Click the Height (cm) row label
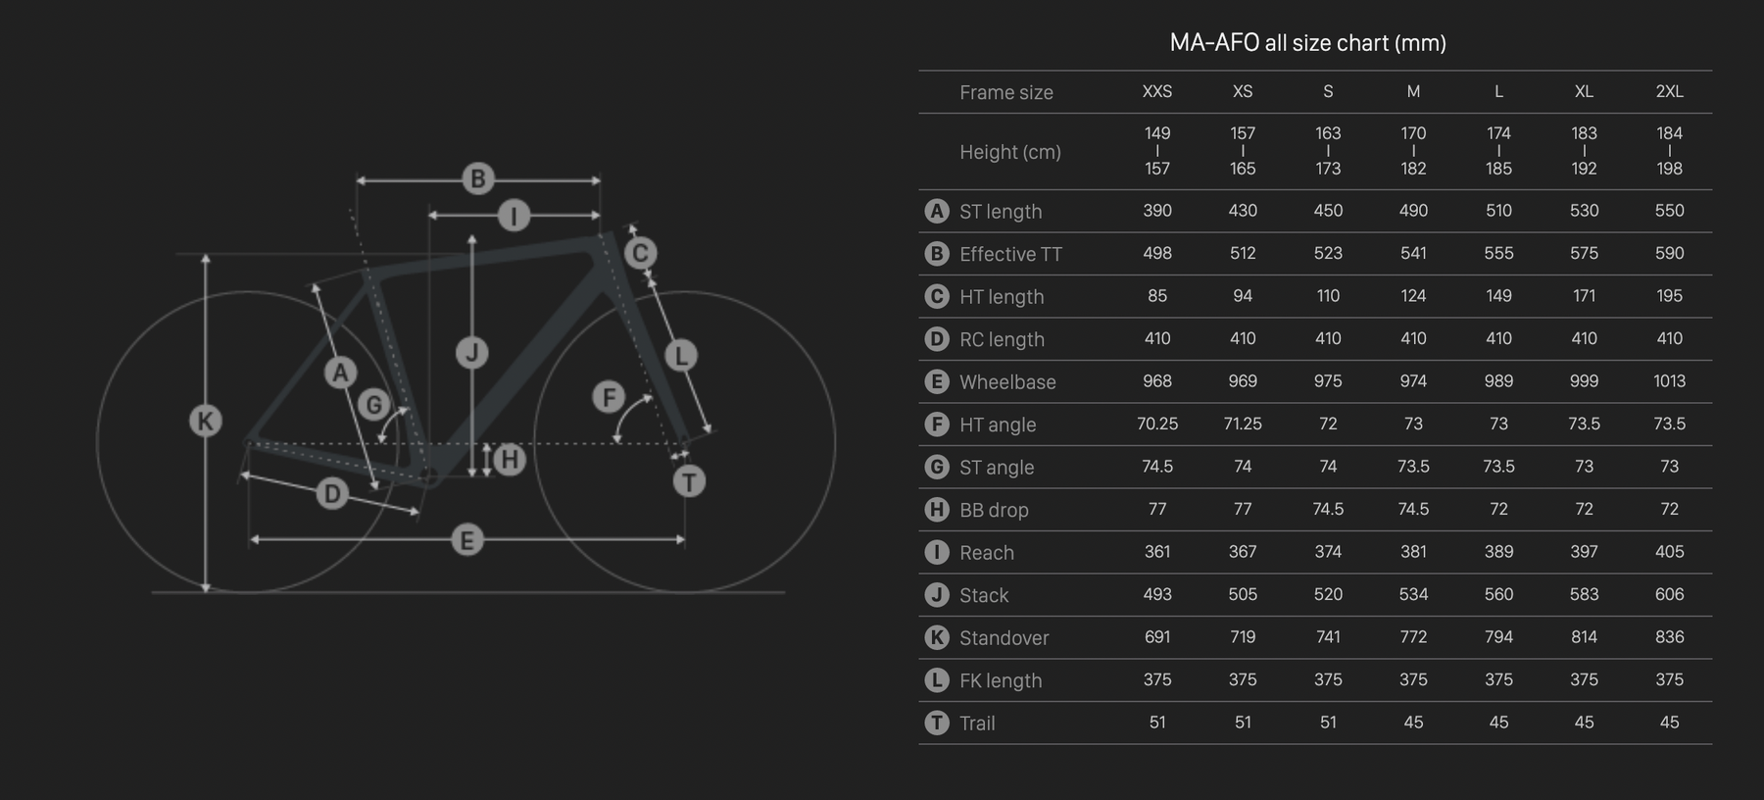 coord(1010,152)
